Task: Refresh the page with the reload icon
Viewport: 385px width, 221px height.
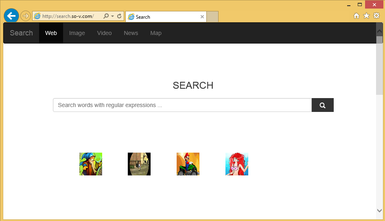Action: click(x=119, y=16)
